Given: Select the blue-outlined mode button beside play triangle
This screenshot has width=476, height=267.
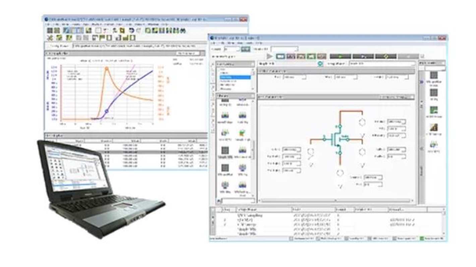Looking at the screenshot, I should [280, 57].
